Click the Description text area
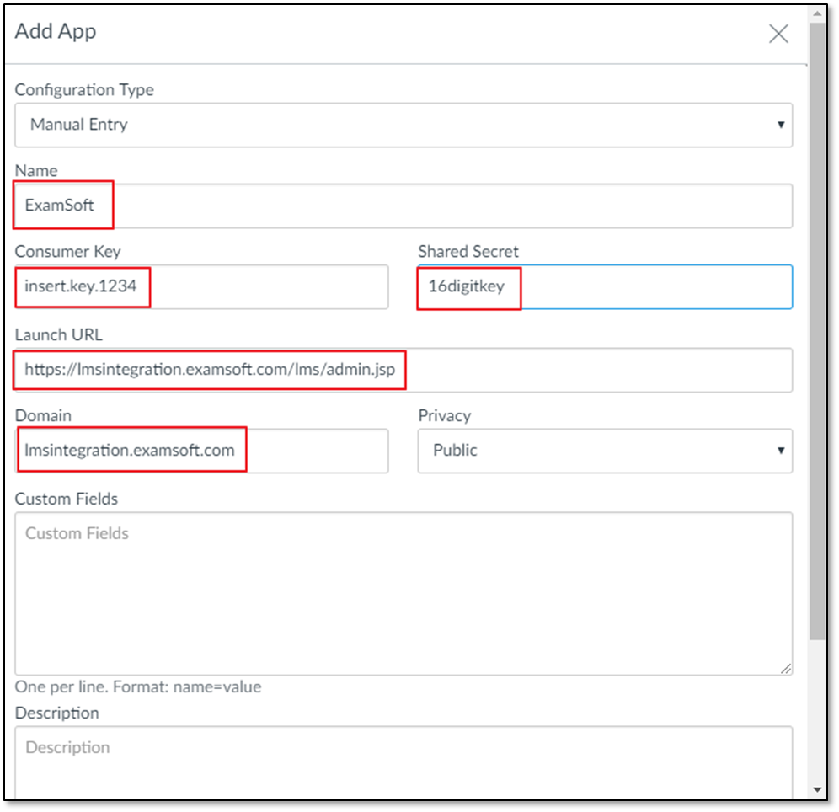839x812 pixels. [x=403, y=763]
